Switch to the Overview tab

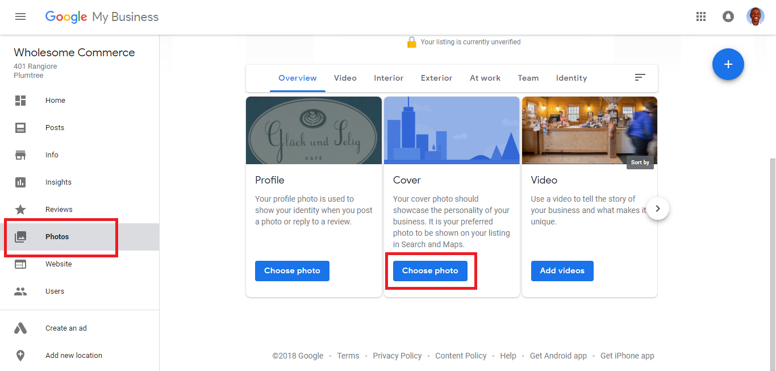click(x=298, y=78)
